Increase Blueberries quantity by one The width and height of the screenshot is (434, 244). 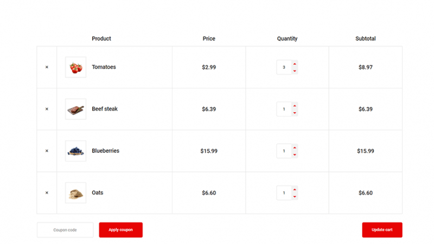[x=295, y=147]
